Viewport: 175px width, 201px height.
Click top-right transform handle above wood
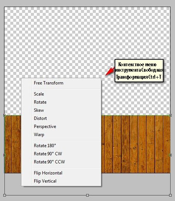171,115
